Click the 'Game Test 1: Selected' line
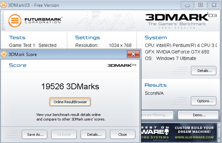 click(x=33, y=45)
